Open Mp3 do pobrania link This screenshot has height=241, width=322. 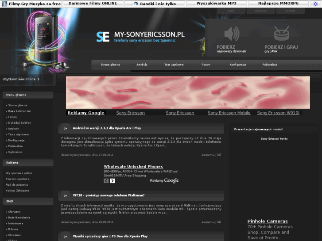[17, 185]
